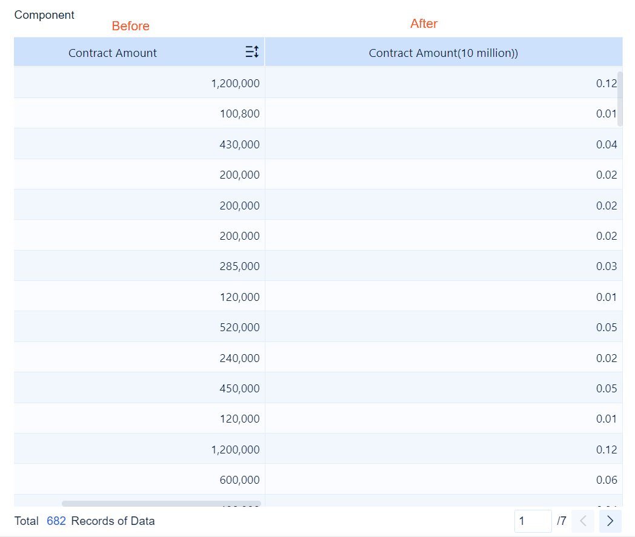
Task: Click the page number input field
Action: pyautogui.click(x=533, y=521)
